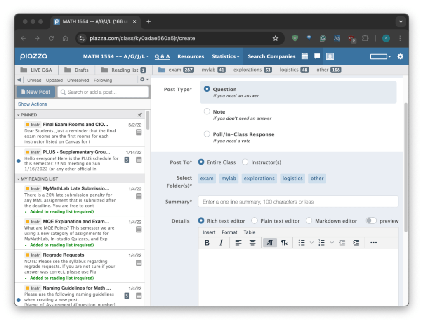Click the New Post button
Image resolution: width=422 pixels, height=320 pixels.
(36, 92)
